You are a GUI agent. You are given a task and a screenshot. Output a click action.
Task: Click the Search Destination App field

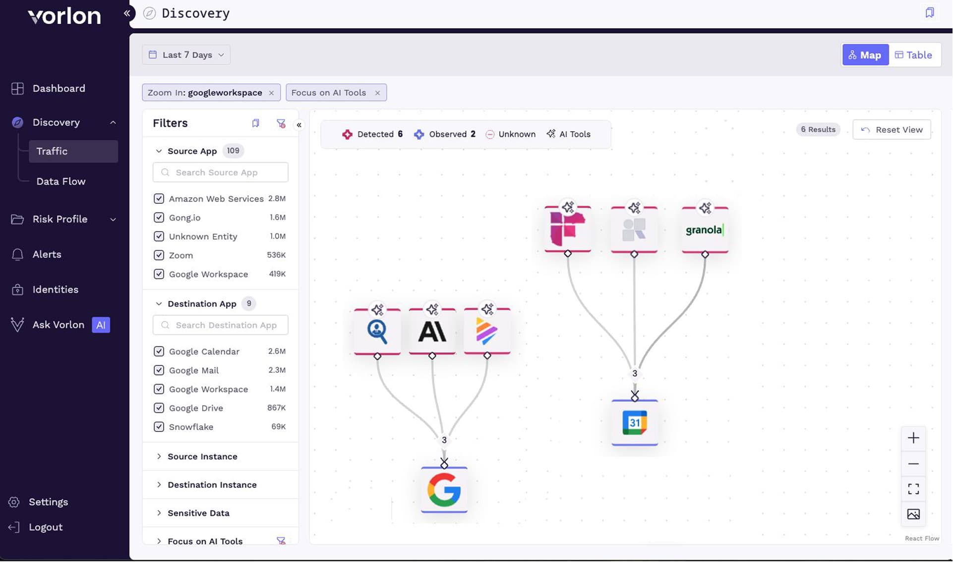tap(221, 325)
